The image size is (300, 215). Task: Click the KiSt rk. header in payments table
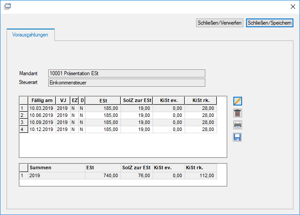point(201,101)
